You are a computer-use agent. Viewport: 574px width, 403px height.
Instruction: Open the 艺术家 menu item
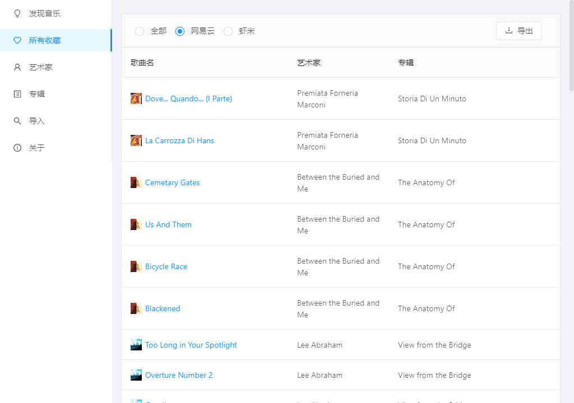[x=41, y=67]
